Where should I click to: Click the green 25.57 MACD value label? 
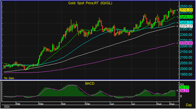click(x=184, y=87)
